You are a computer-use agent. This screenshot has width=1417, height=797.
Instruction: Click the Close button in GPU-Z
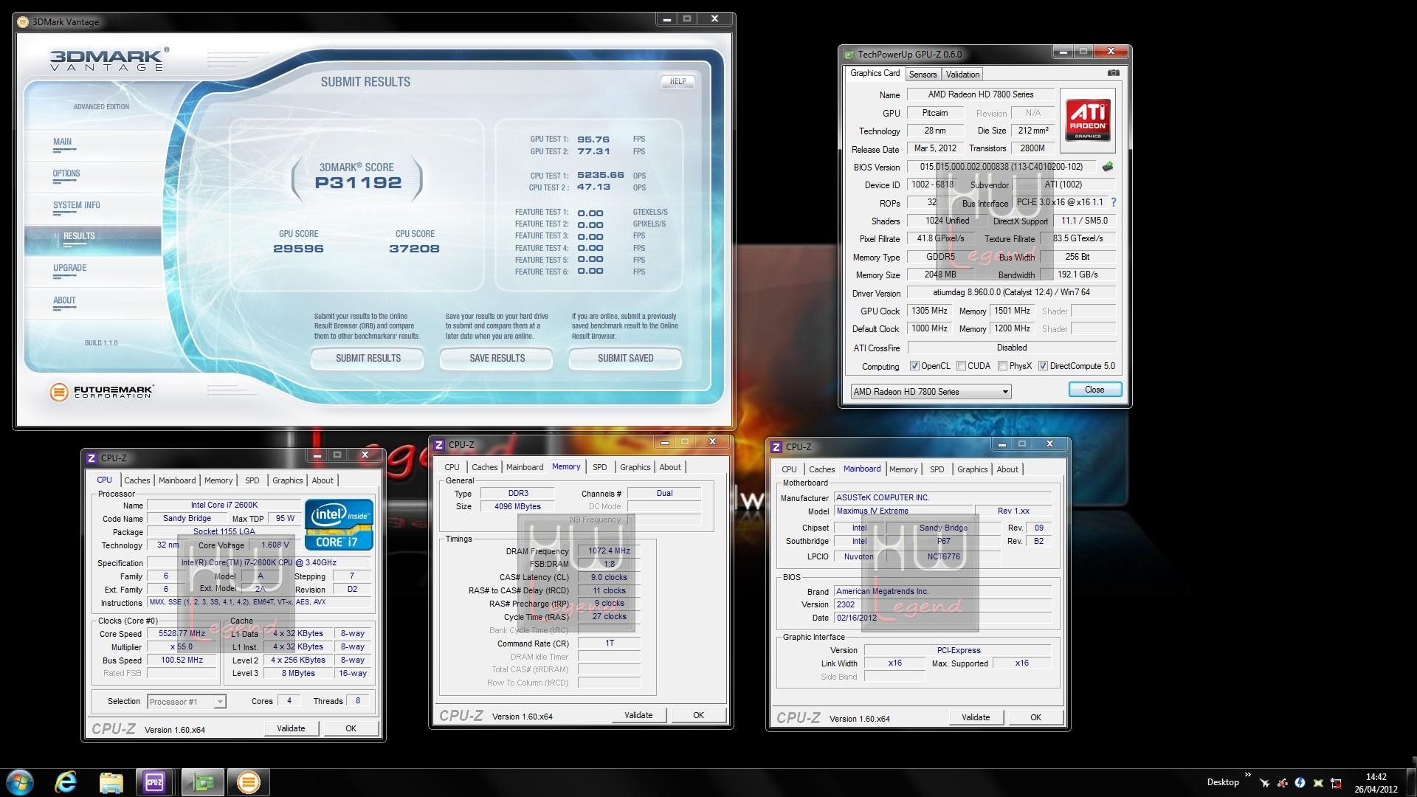click(x=1094, y=390)
